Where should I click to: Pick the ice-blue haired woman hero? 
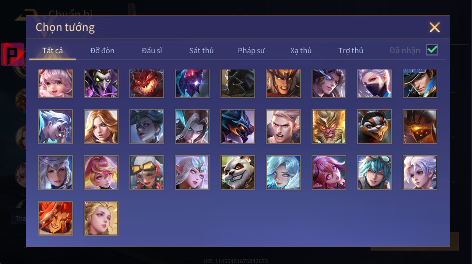(x=283, y=172)
